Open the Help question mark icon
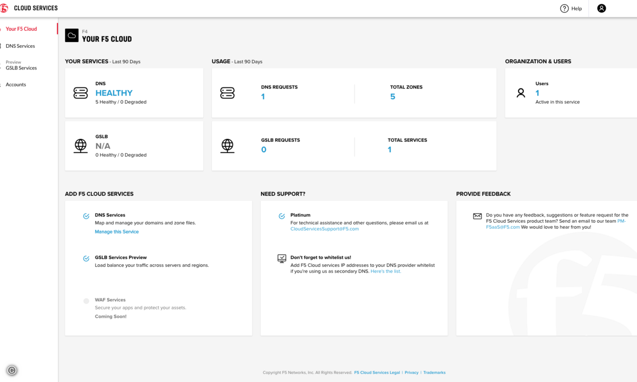The height and width of the screenshot is (382, 637). point(564,8)
